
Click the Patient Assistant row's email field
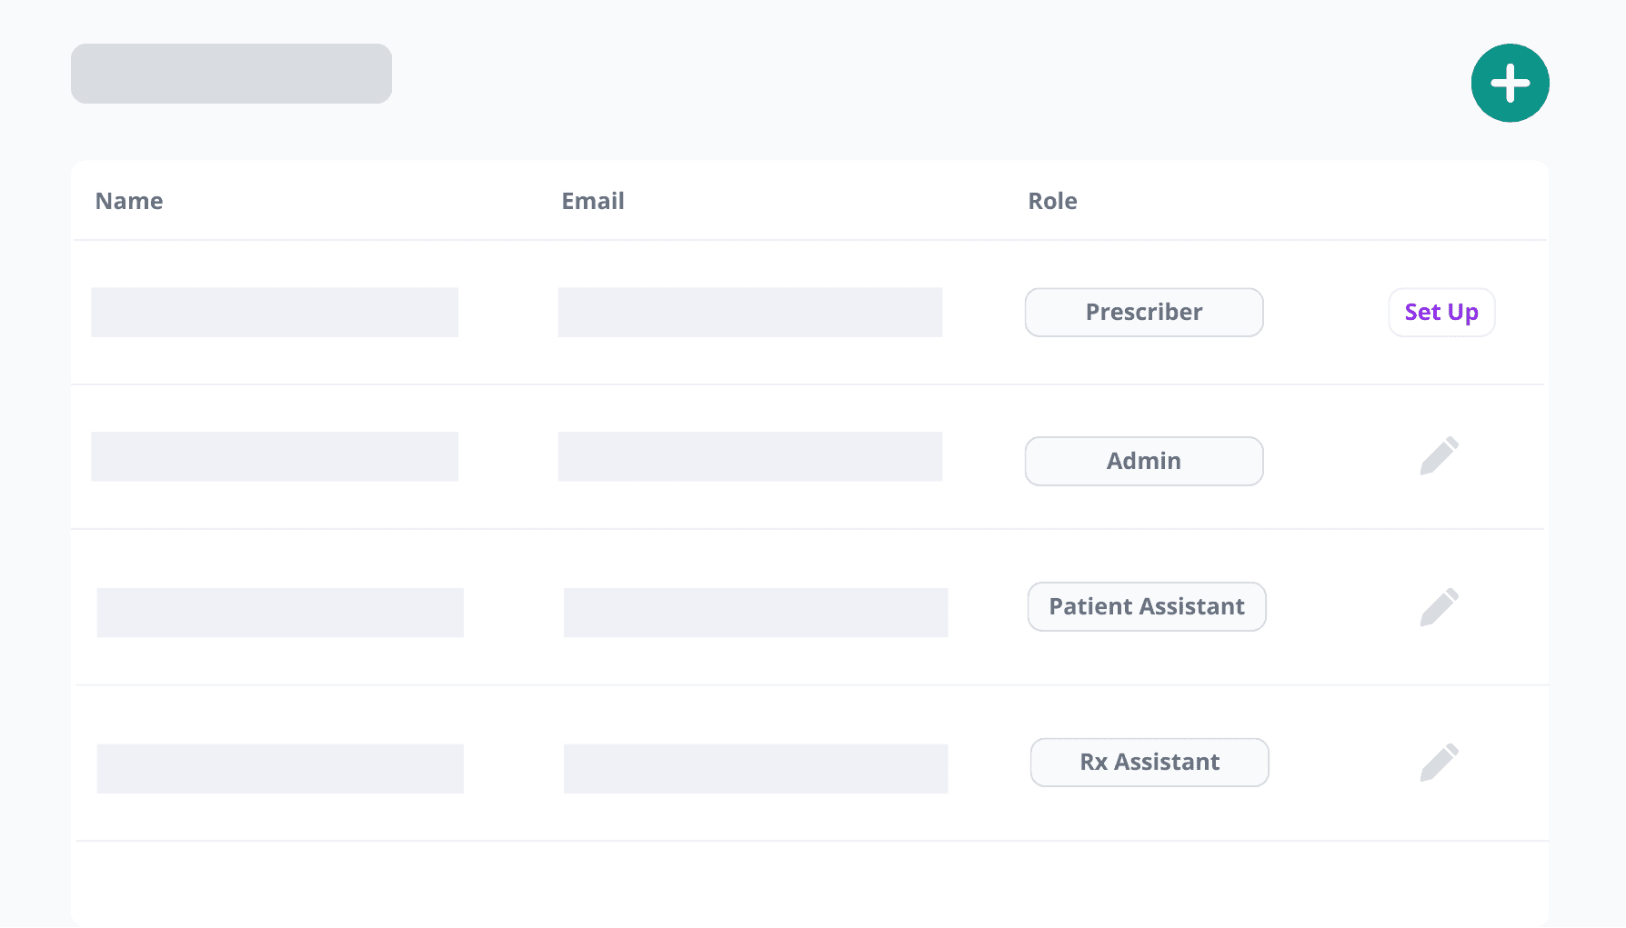click(755, 613)
